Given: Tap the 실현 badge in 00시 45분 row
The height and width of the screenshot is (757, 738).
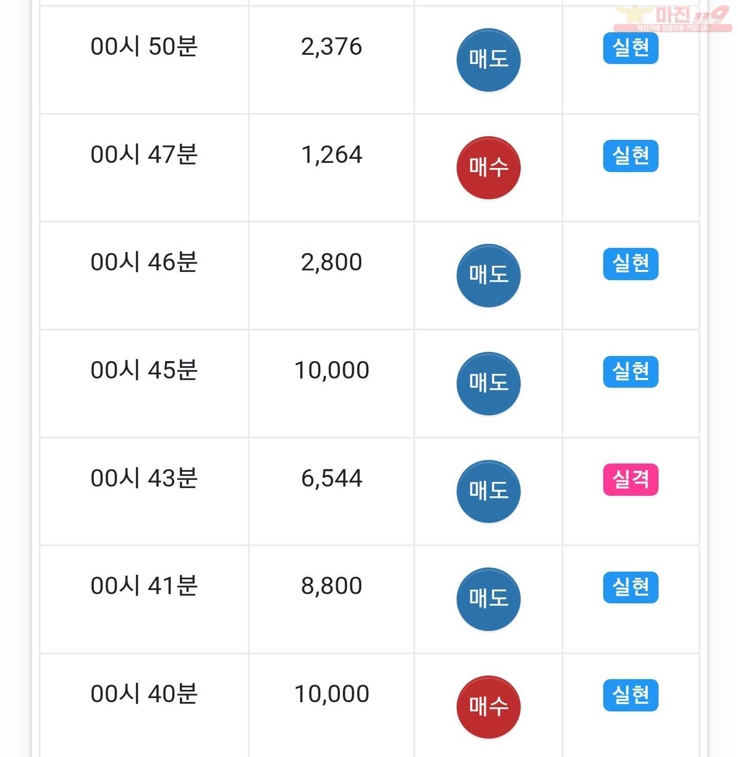Looking at the screenshot, I should pyautogui.click(x=630, y=371).
